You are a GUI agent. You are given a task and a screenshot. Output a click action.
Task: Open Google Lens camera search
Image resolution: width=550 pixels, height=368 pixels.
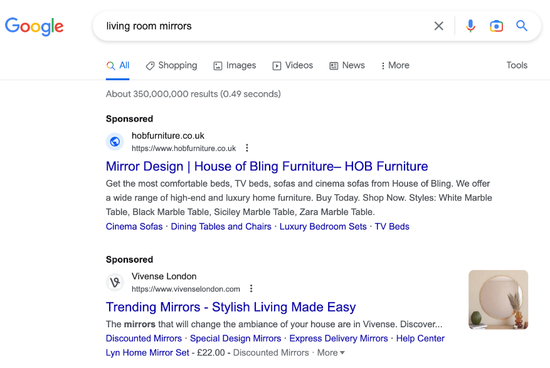click(x=496, y=26)
